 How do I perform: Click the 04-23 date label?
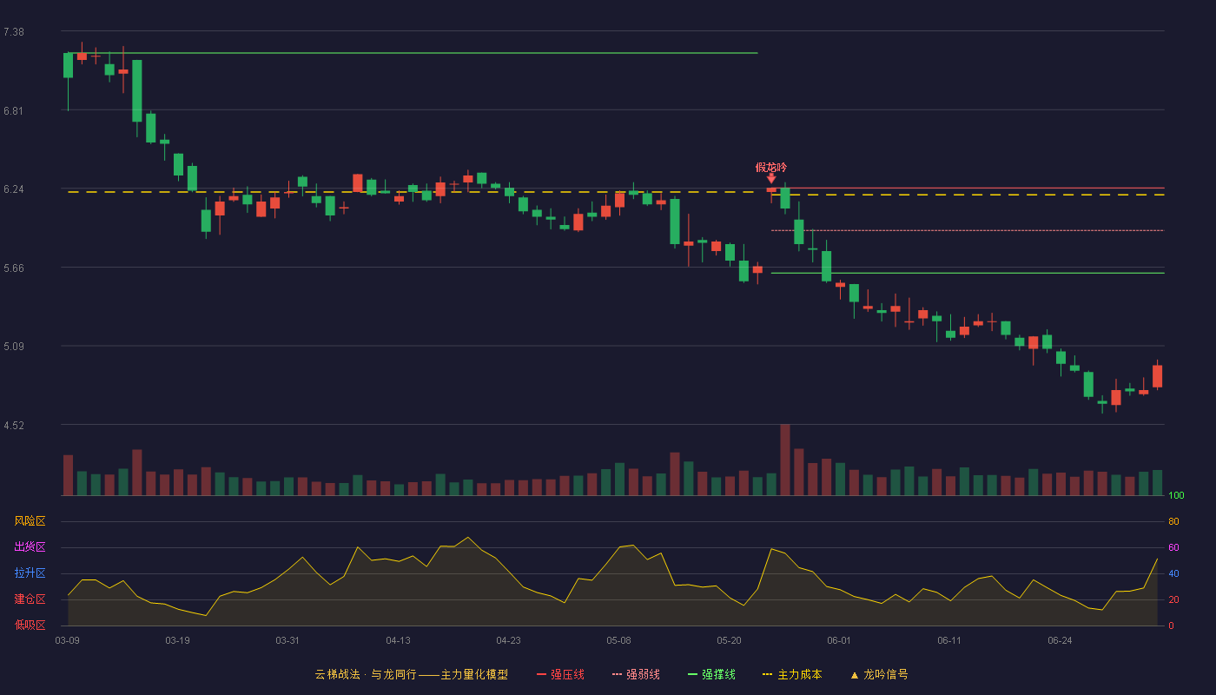pyautogui.click(x=508, y=640)
